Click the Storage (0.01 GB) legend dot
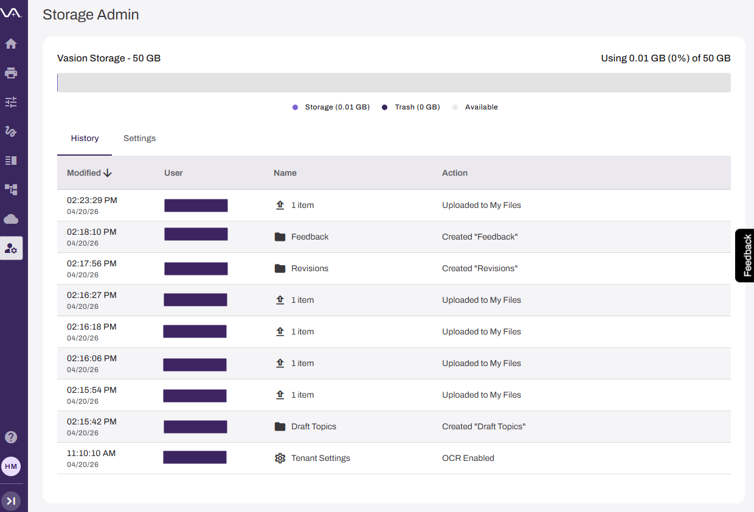754x512 pixels. coord(295,107)
